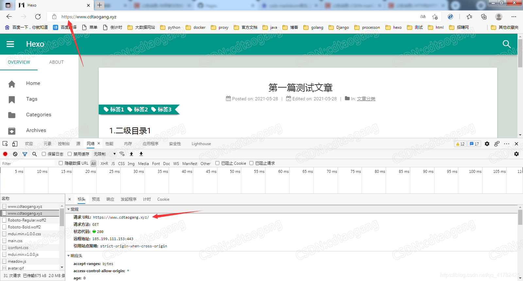This screenshot has height=281, width=523.
Task: Open the Categories sidebar link
Action: point(39,115)
